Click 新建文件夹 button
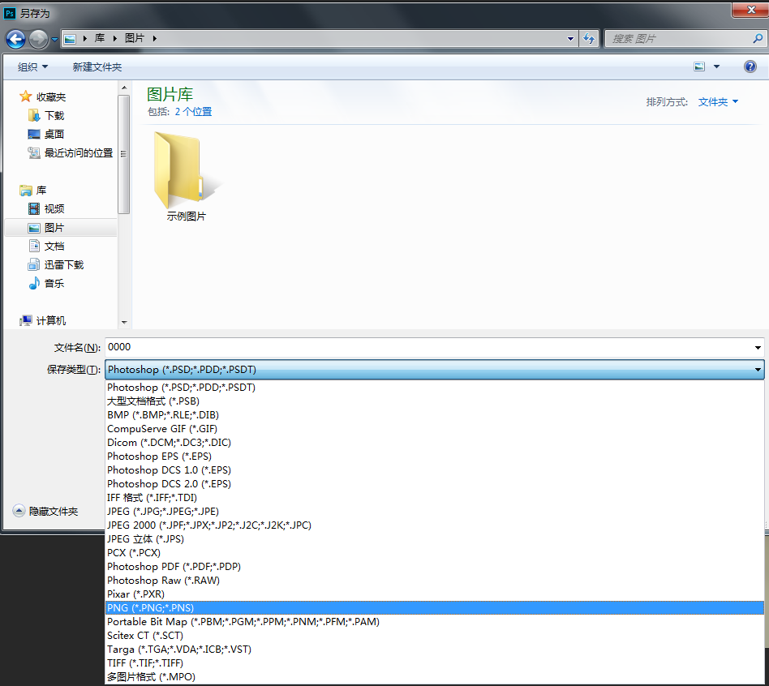This screenshot has width=769, height=686. pyautogui.click(x=97, y=67)
